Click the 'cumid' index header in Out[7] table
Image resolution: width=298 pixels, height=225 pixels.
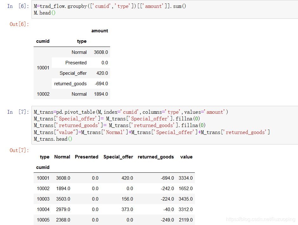coord(43,167)
